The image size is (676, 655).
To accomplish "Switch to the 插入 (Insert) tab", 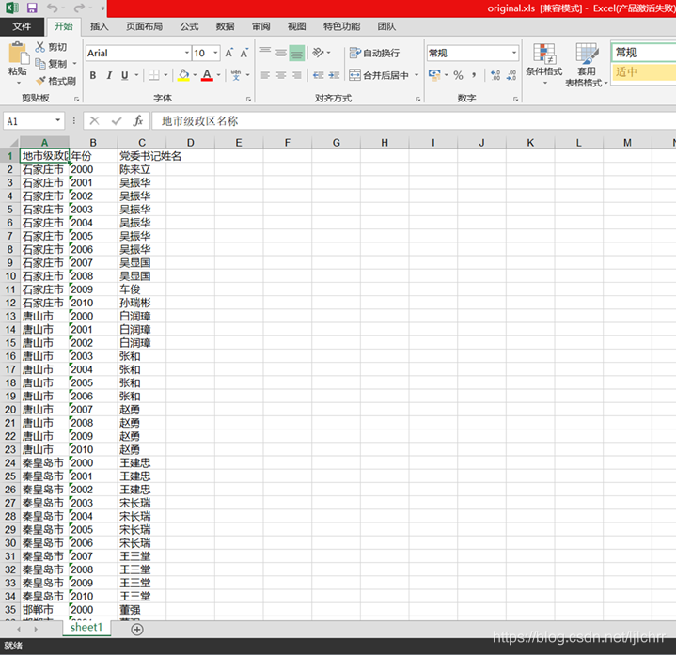I will tap(99, 26).
